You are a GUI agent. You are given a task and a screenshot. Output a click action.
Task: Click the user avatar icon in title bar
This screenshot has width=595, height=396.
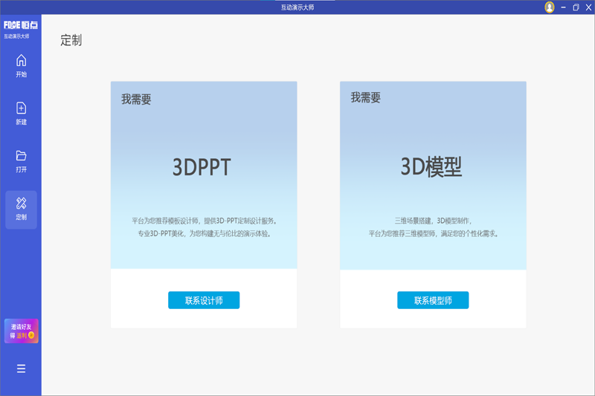tap(550, 7)
